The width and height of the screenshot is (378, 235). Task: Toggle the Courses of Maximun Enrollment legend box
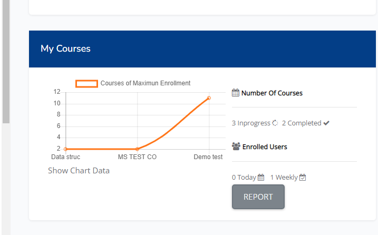(86, 84)
